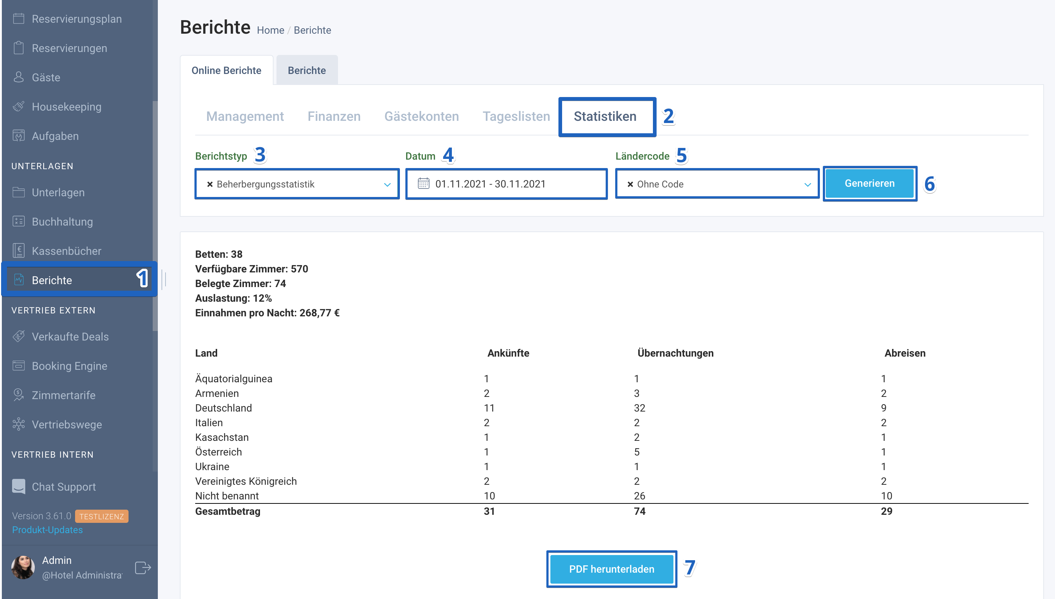Click the Kasachstan row label
The width and height of the screenshot is (1055, 599).
click(x=222, y=437)
